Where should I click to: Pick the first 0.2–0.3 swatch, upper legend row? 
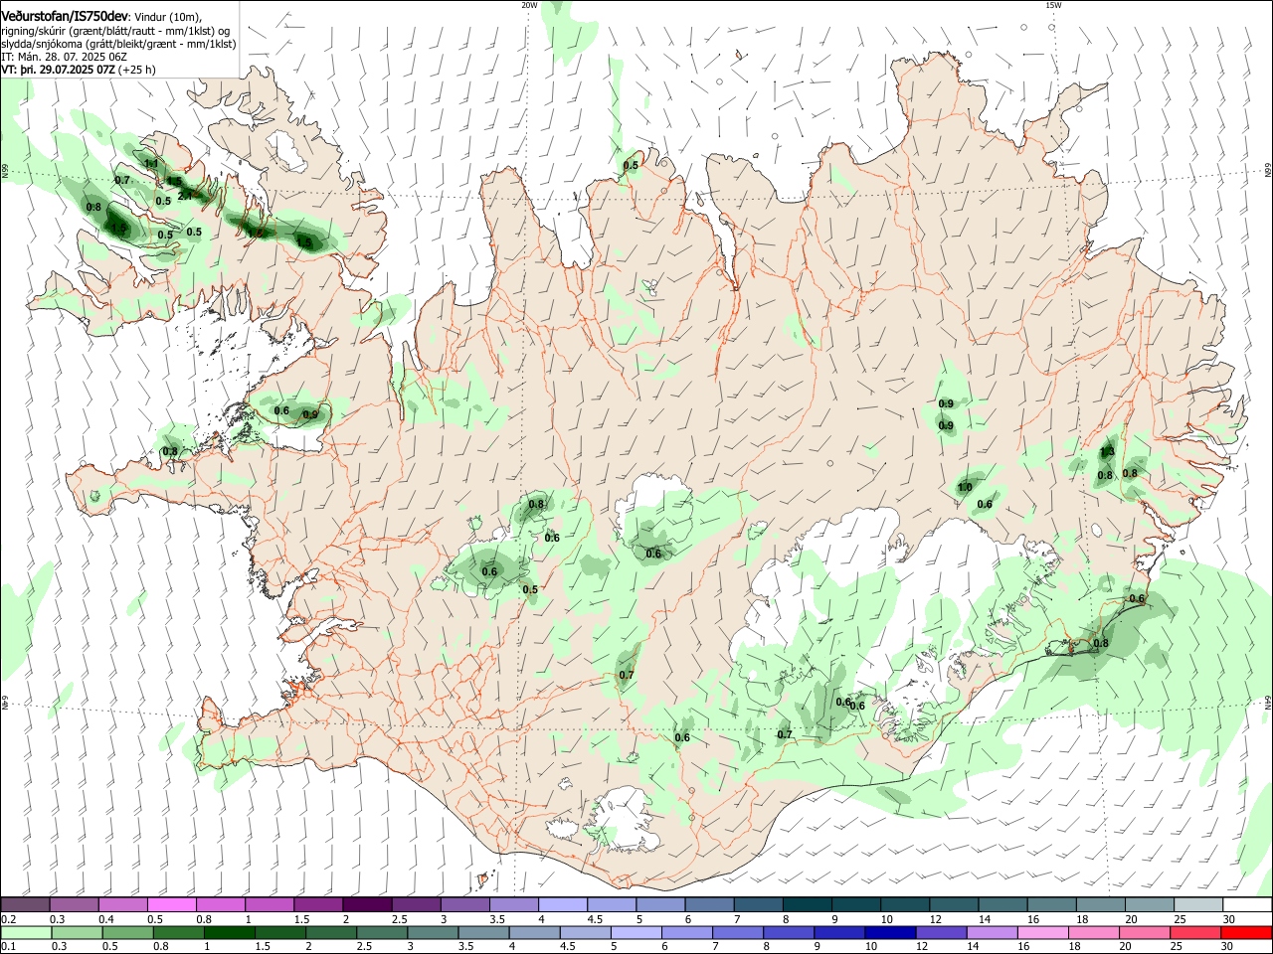point(25,905)
